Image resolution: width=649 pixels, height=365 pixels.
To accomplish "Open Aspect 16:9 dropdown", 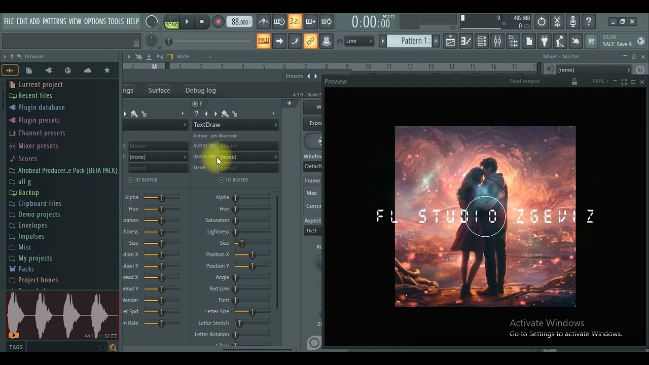I will pos(313,231).
